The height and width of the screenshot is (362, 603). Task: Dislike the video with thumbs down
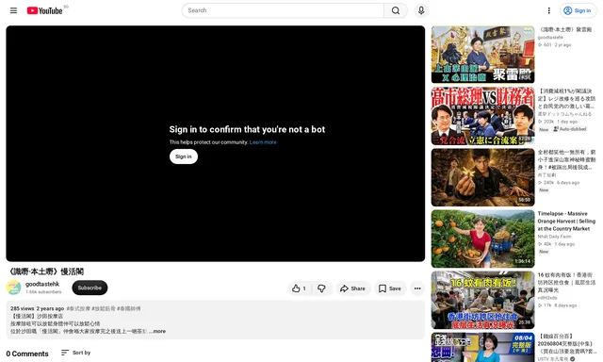coord(322,288)
